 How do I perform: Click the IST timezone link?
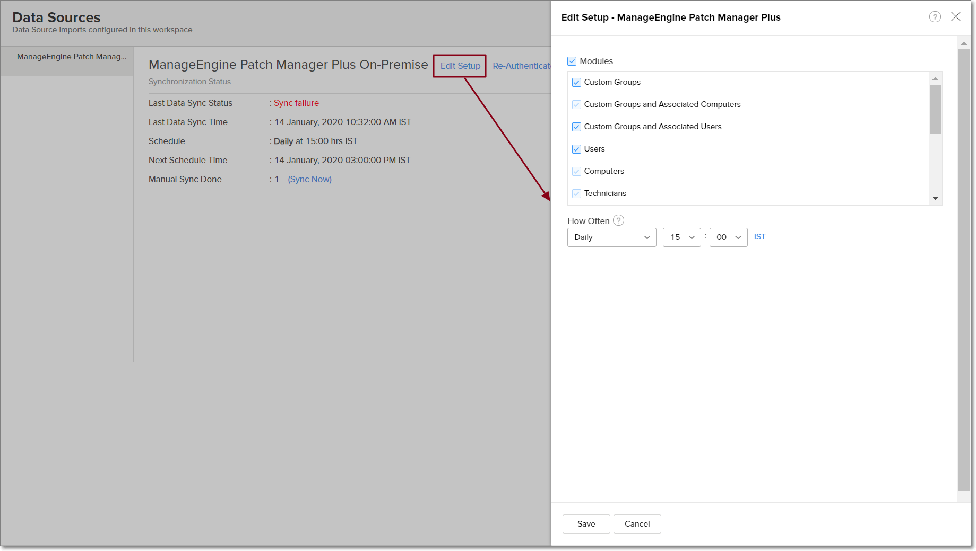point(759,237)
